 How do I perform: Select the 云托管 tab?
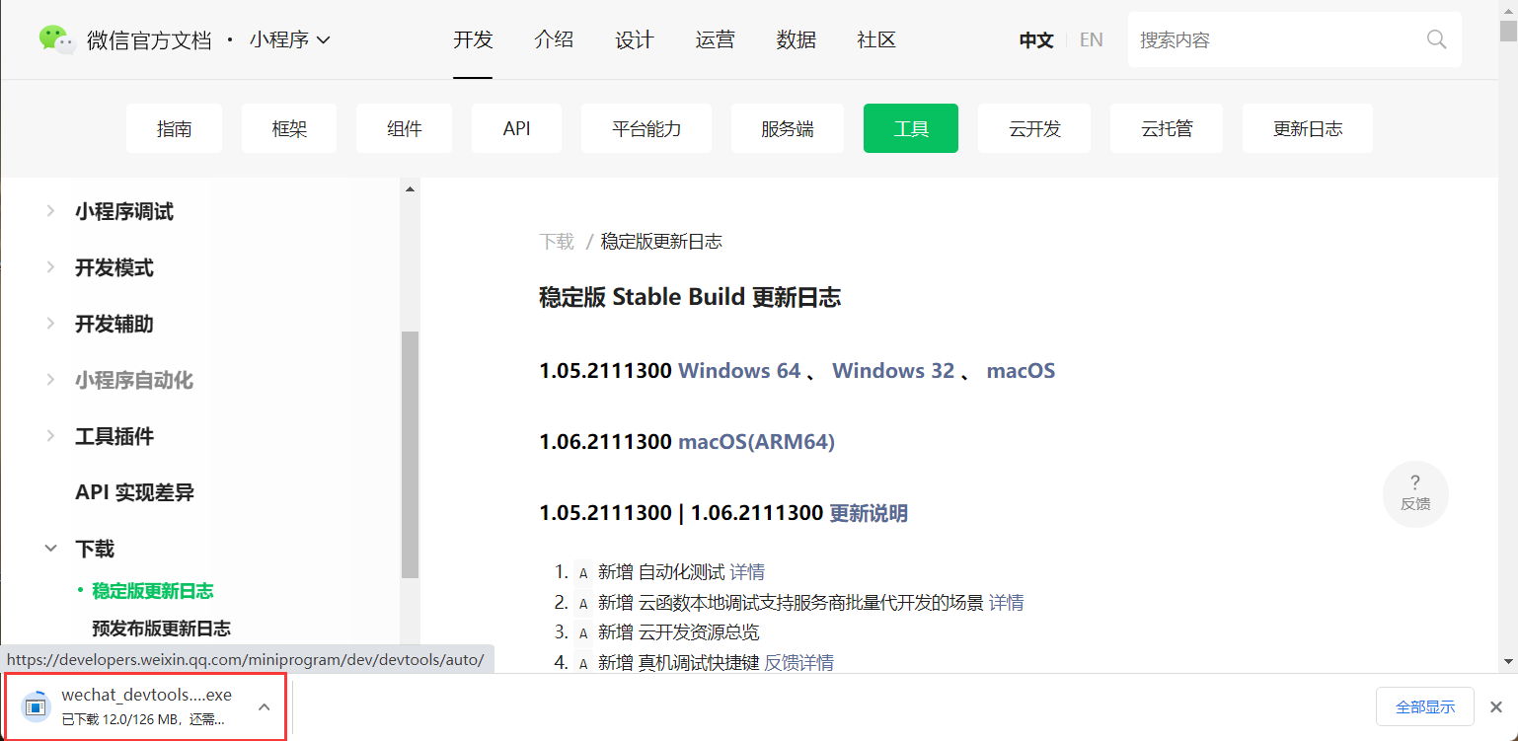point(1167,128)
